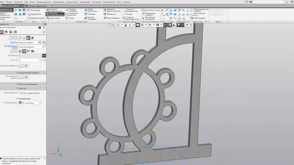
Task: Click the Сечение section tool
Action: (90, 14)
